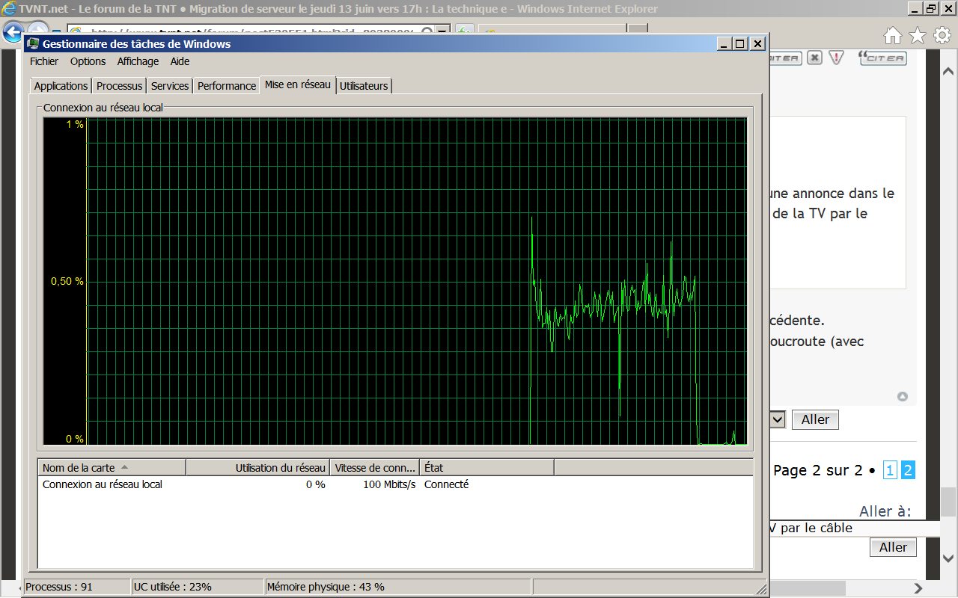Screen dimensions: 958x598
Task: Open the favorites star icon
Action: tap(918, 35)
